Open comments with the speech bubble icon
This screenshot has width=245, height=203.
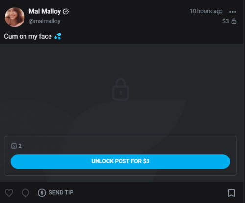pos(25,193)
